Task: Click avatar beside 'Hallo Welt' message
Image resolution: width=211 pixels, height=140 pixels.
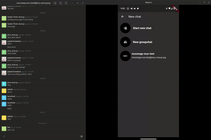Action: [x=4, y=52]
